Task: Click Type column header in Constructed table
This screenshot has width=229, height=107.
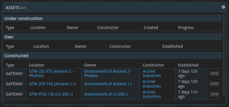Action: 10,65
